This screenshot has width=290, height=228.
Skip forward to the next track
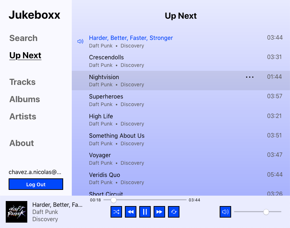click(159, 212)
